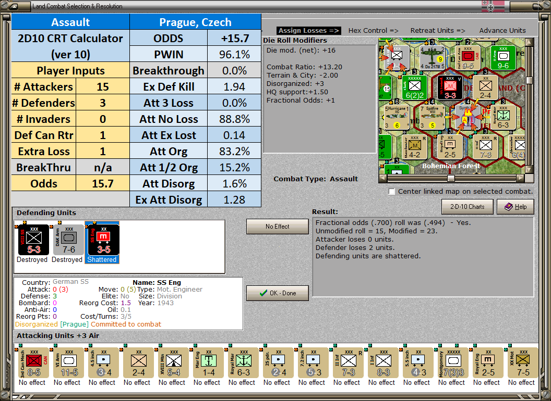
Task: Click the OK - Done button
Action: click(278, 293)
